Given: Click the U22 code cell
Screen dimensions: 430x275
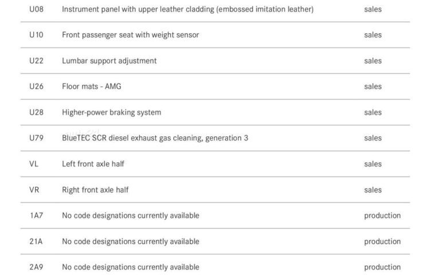Looking at the screenshot, I should (x=36, y=61).
